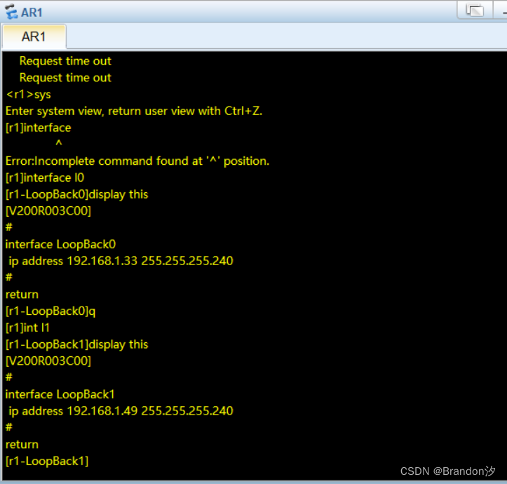Image resolution: width=507 pixels, height=484 pixels.
Task: Click the first 'Request time out' line
Action: [x=65, y=61]
